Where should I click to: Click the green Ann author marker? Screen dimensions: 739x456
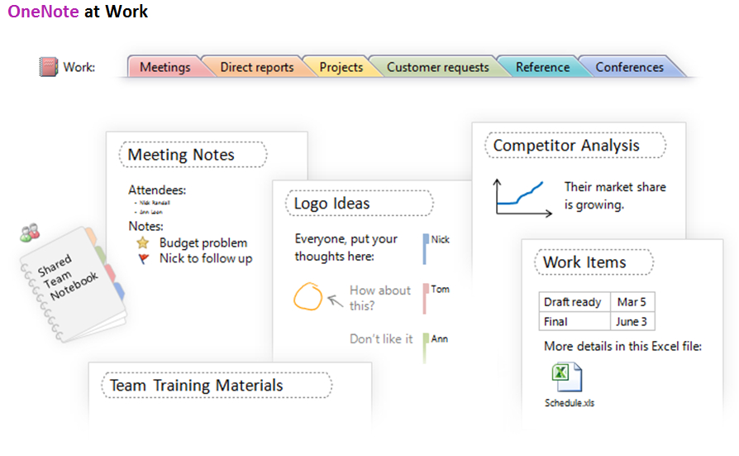pos(425,348)
